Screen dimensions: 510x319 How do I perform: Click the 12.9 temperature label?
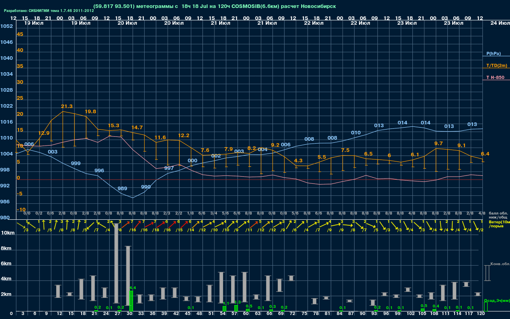[x=44, y=133]
